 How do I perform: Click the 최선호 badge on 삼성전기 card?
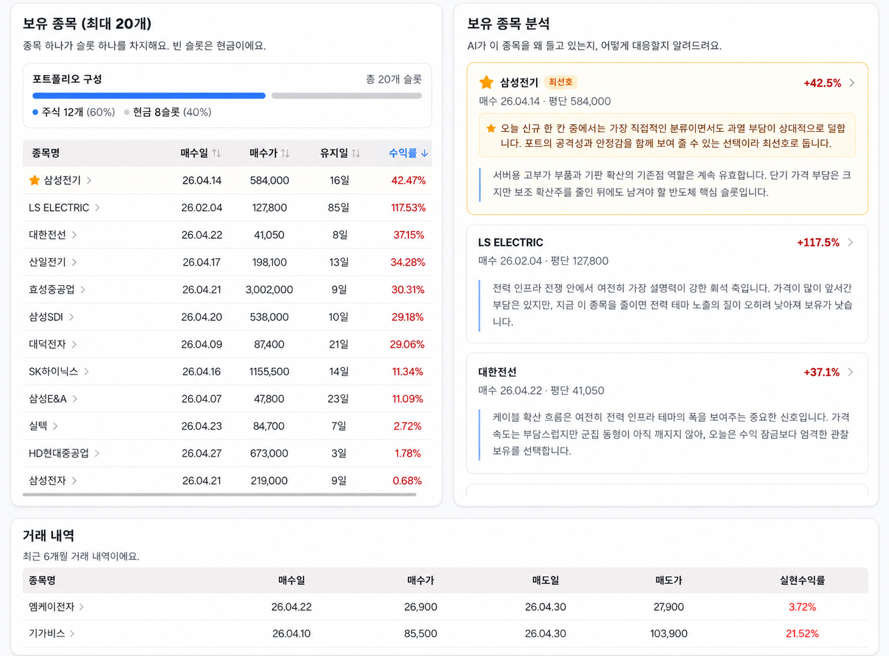[x=560, y=82]
